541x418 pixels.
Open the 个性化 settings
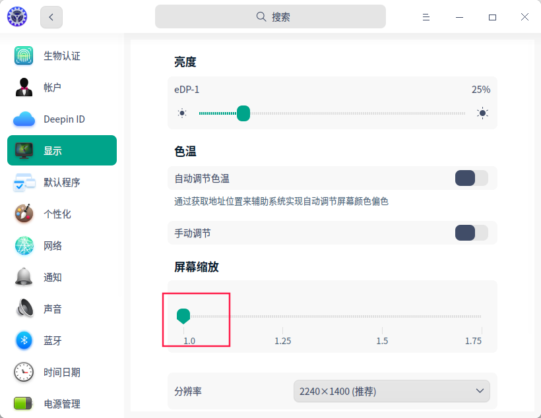point(62,214)
